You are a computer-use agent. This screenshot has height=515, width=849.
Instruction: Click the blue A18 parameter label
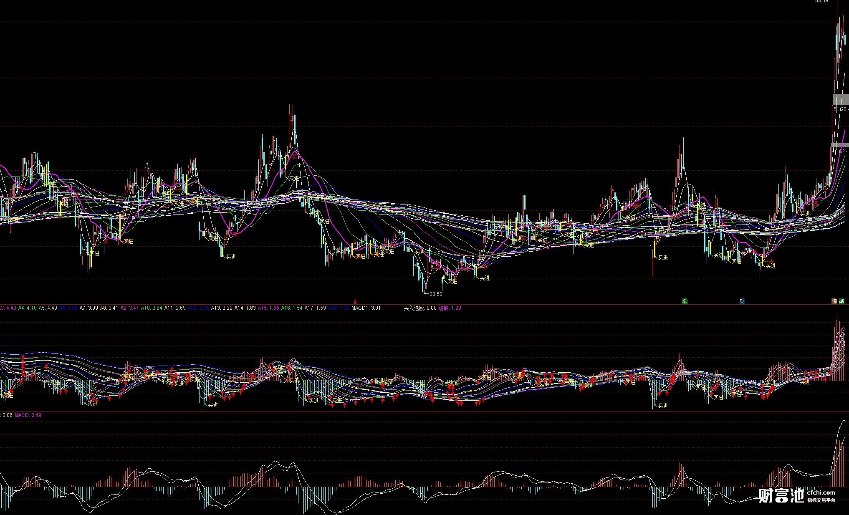(x=338, y=308)
